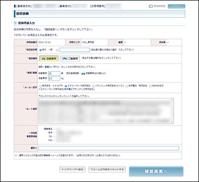Select the alternate 排出場所 radio with text box

coord(57,50)
